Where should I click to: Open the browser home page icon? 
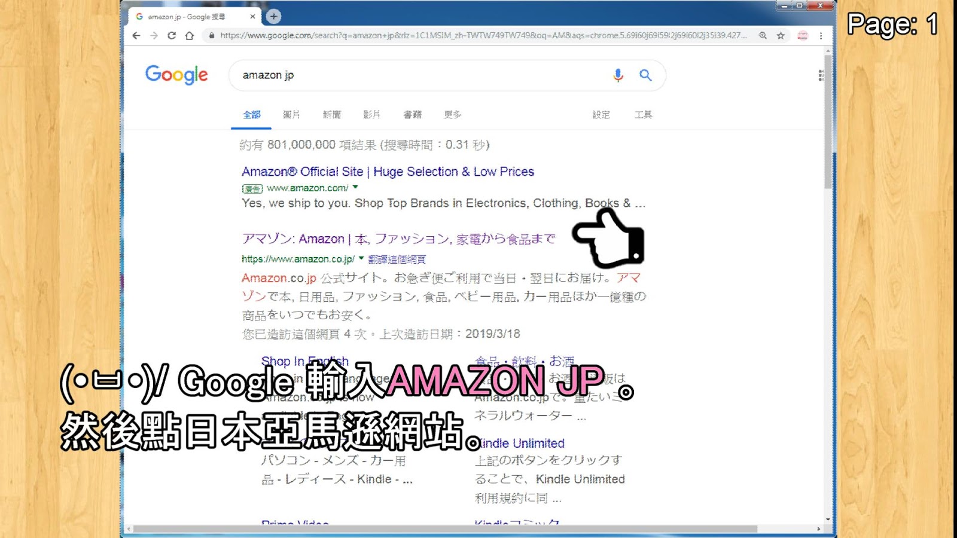coord(190,36)
